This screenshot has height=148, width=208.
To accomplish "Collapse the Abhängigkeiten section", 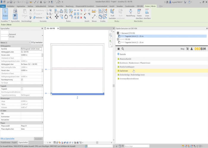I will tap(42, 46).
